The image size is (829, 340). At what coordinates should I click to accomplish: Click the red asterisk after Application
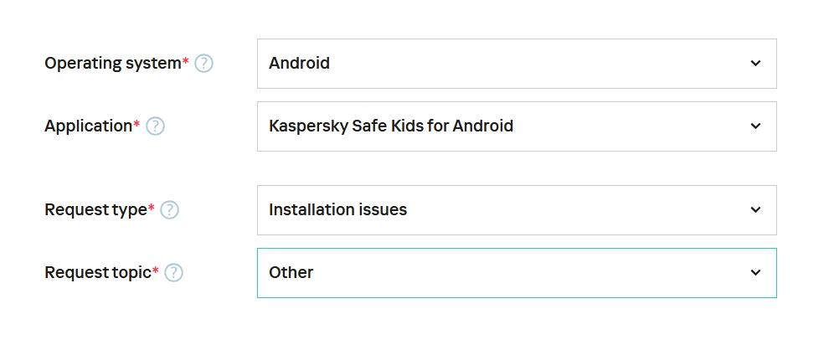click(137, 124)
